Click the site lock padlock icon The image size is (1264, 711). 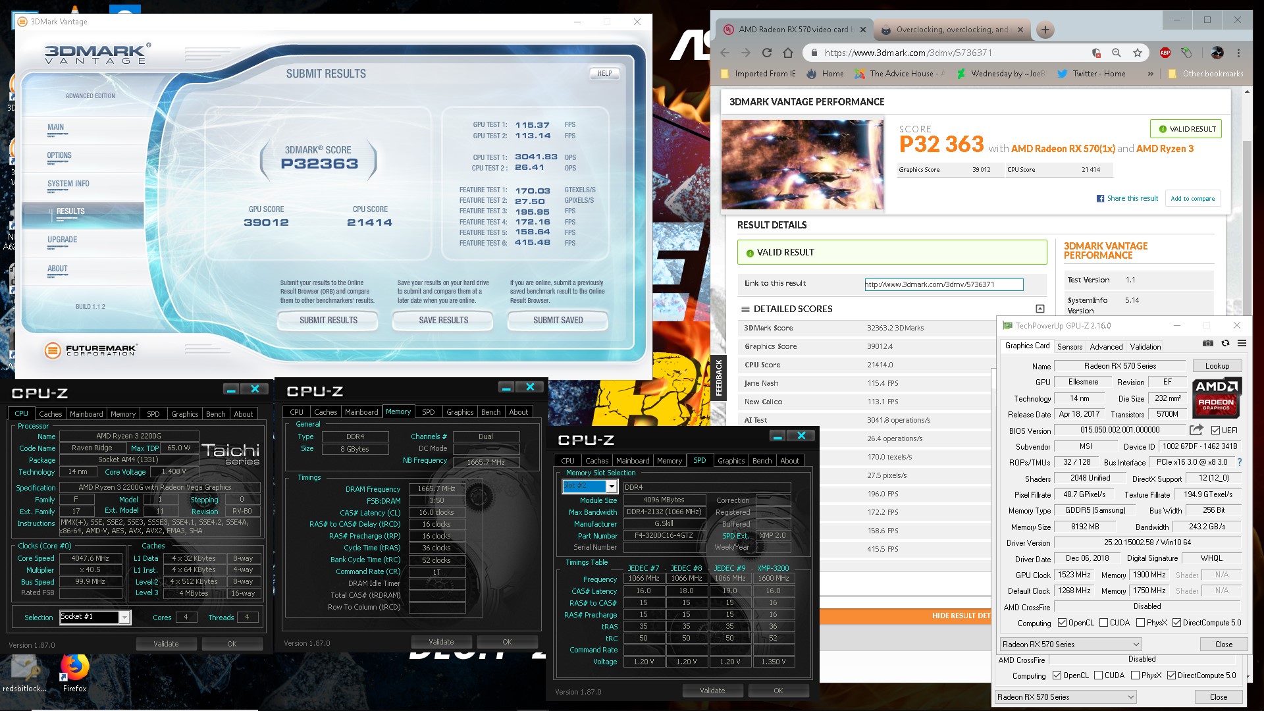[x=814, y=53]
